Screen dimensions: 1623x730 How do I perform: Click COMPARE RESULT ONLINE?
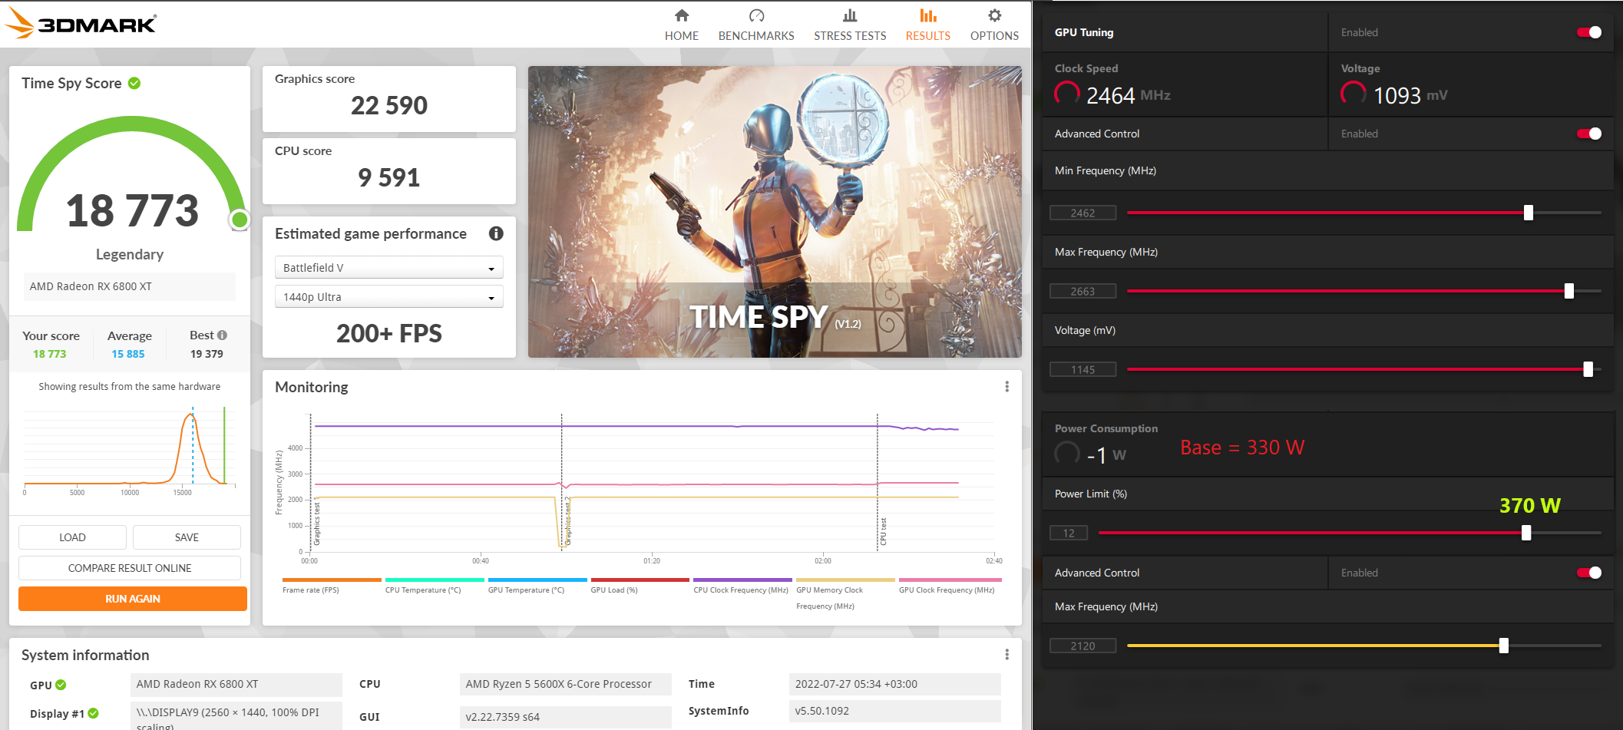[130, 568]
